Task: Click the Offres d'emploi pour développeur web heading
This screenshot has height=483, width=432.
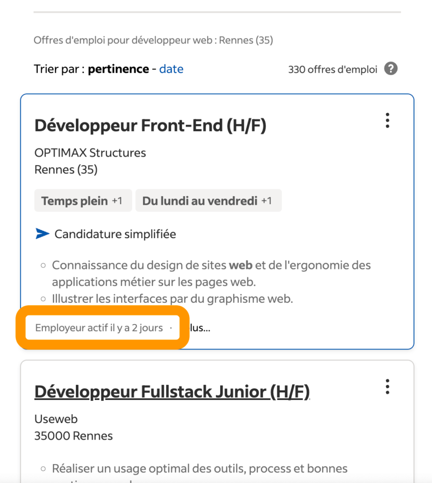Action: pos(153,40)
